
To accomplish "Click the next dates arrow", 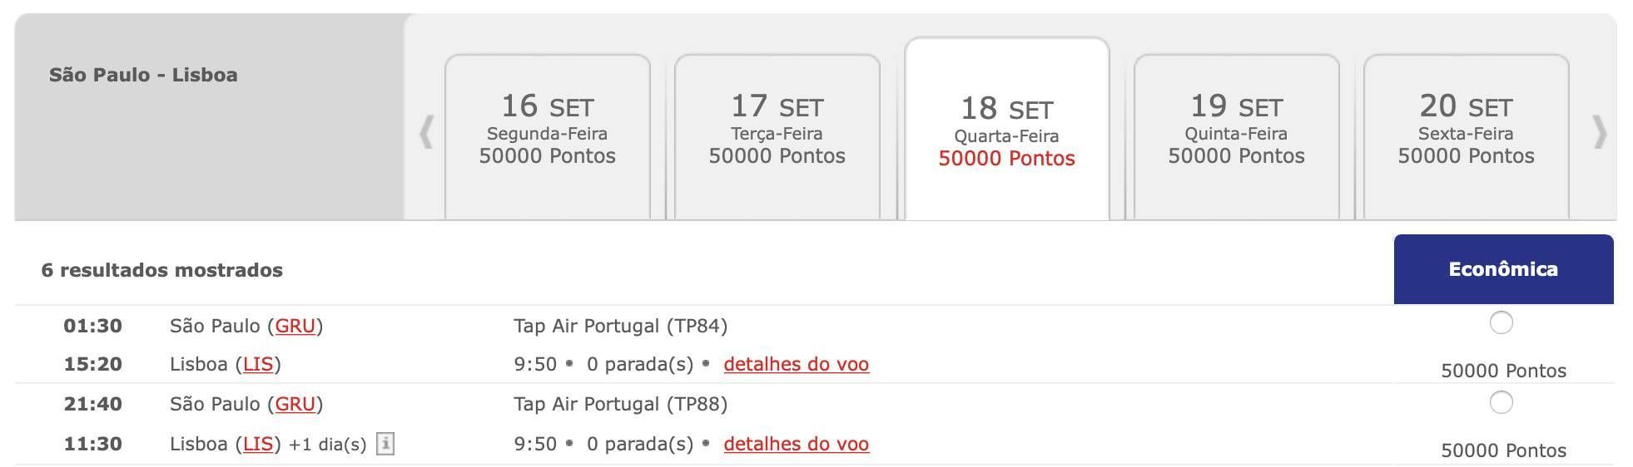I will click(1599, 133).
